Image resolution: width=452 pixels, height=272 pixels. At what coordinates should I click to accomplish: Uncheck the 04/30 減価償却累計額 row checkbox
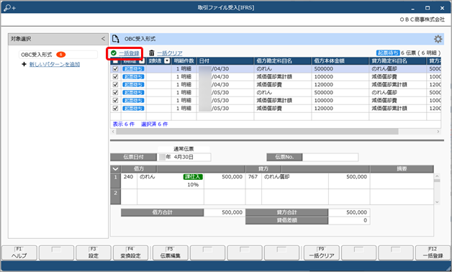[x=115, y=77]
